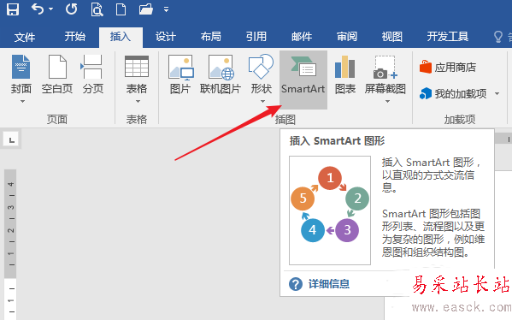
Task: Click the Undo arrow icon
Action: (x=38, y=9)
